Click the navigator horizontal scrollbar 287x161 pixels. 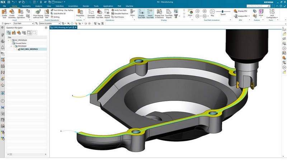point(27,154)
